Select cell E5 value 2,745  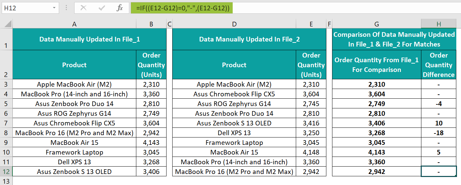311,104
